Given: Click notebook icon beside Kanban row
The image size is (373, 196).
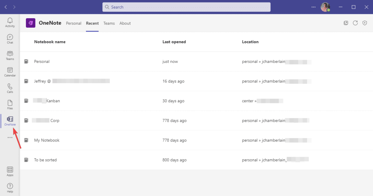Looking at the screenshot, I should point(26,101).
